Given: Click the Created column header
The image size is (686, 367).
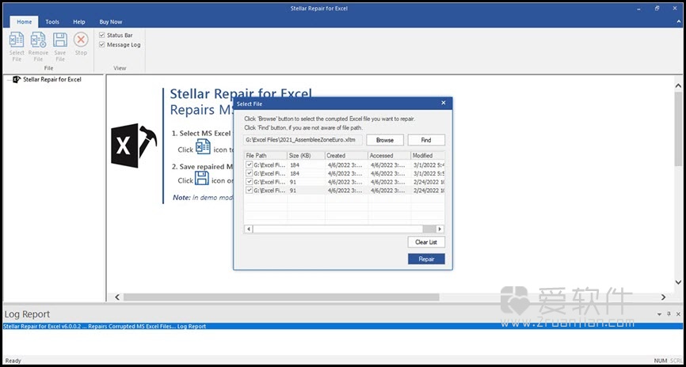Looking at the screenshot, I should pos(346,155).
